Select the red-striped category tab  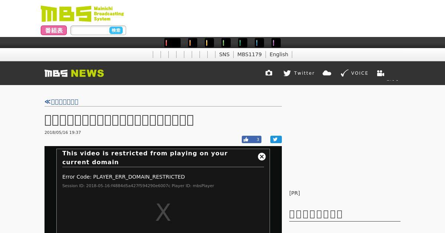coord(172,43)
